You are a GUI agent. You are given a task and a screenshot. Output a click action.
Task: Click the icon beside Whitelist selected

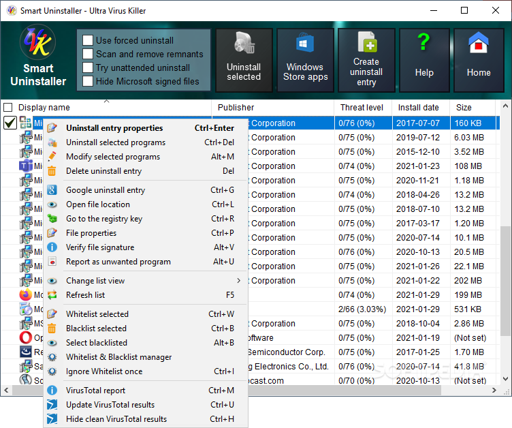(52, 314)
